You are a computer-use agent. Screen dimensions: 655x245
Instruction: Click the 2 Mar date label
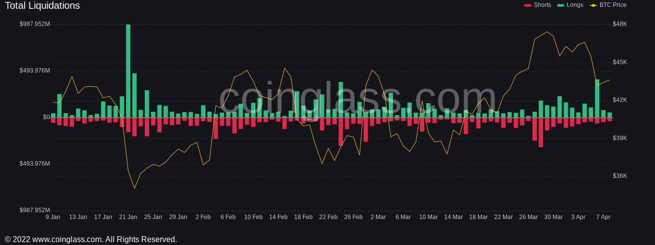(378, 217)
